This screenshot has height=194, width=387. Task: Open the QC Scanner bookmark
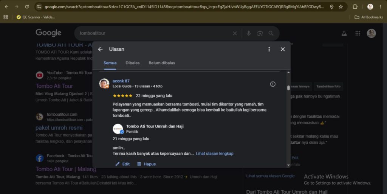point(36,17)
